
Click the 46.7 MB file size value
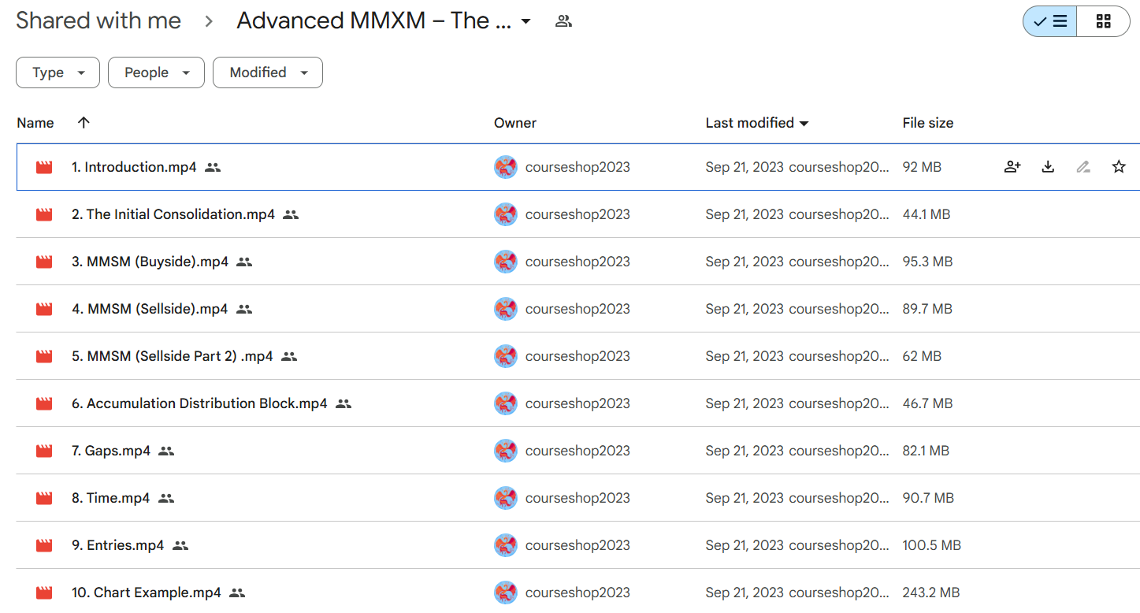[x=927, y=403]
